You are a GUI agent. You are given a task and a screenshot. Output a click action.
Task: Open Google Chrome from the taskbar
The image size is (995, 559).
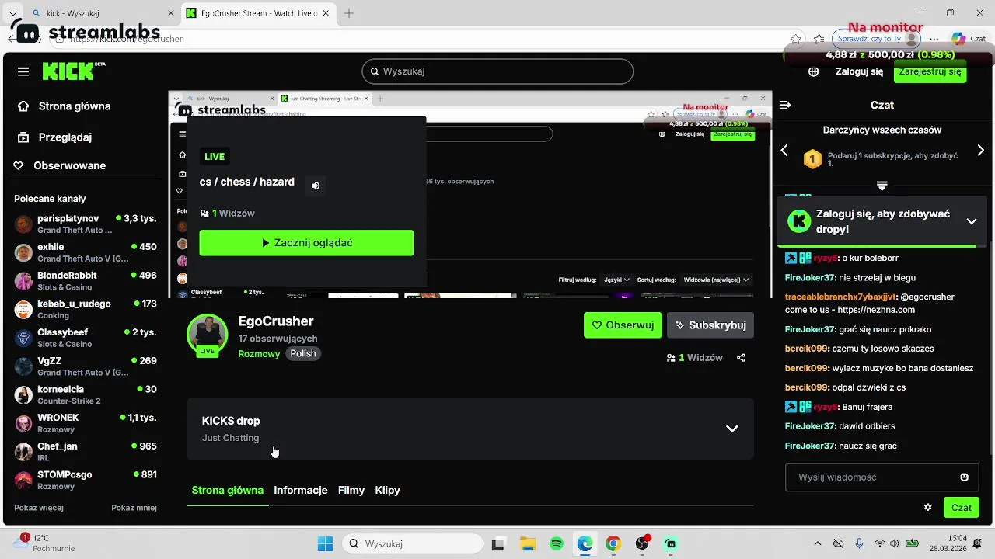[613, 543]
